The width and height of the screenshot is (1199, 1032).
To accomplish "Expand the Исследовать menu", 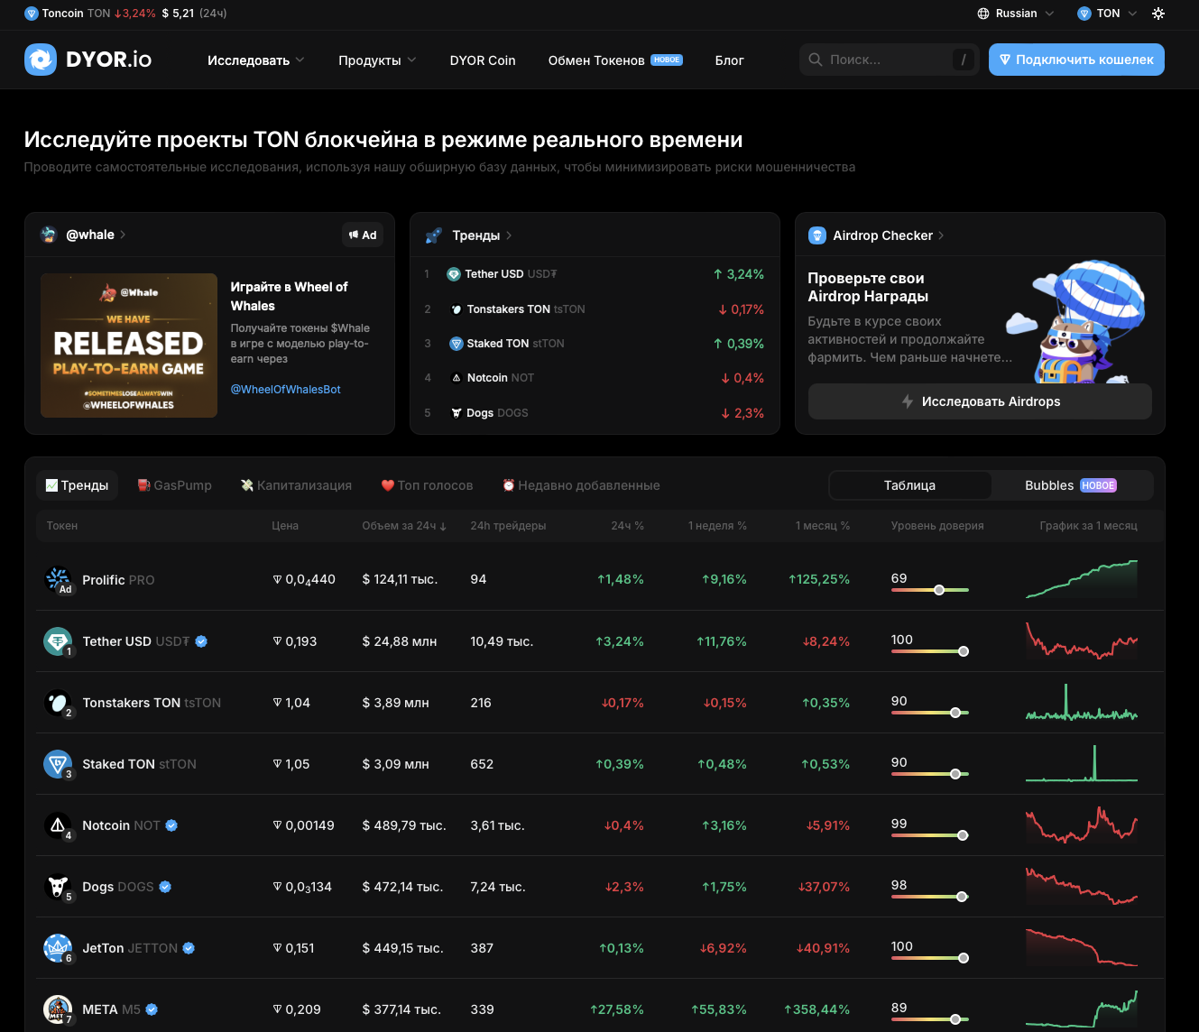I will 256,60.
